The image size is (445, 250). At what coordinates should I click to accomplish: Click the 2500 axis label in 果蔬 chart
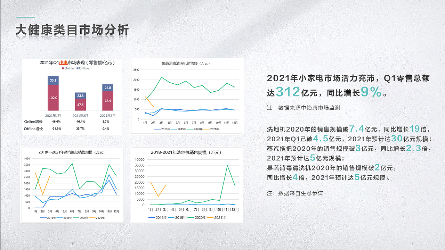tap(136, 70)
